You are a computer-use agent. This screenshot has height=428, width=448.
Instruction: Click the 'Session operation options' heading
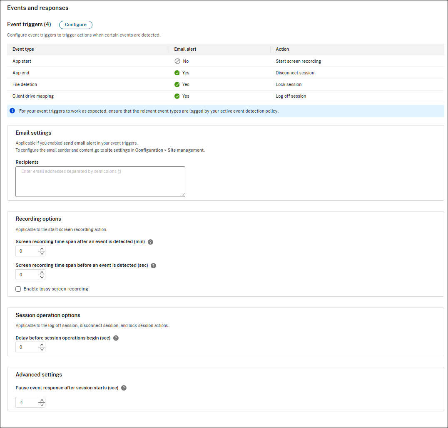point(48,315)
